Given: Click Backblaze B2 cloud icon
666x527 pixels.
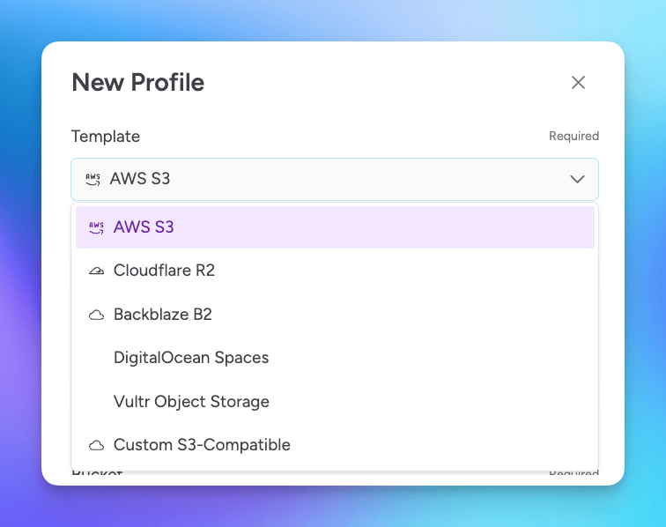Looking at the screenshot, I should [x=96, y=315].
